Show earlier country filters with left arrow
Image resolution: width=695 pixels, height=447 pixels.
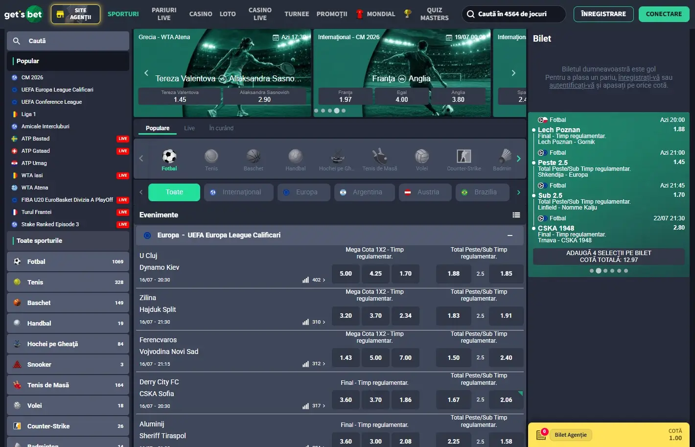coord(141,192)
